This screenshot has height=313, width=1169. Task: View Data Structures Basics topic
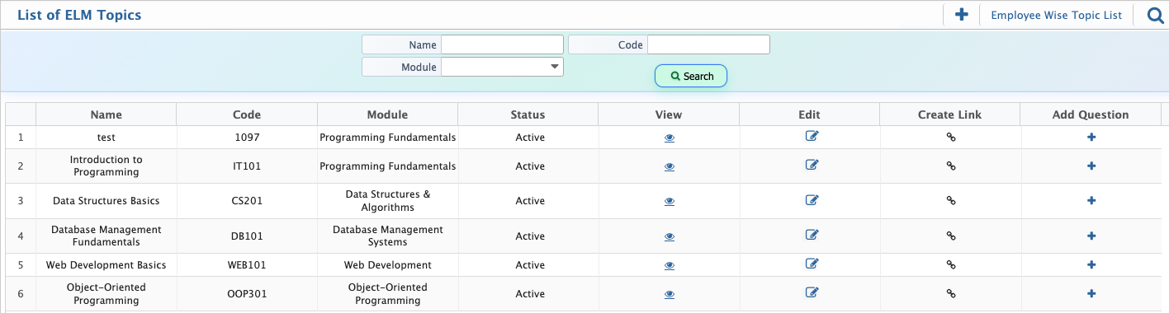point(670,201)
